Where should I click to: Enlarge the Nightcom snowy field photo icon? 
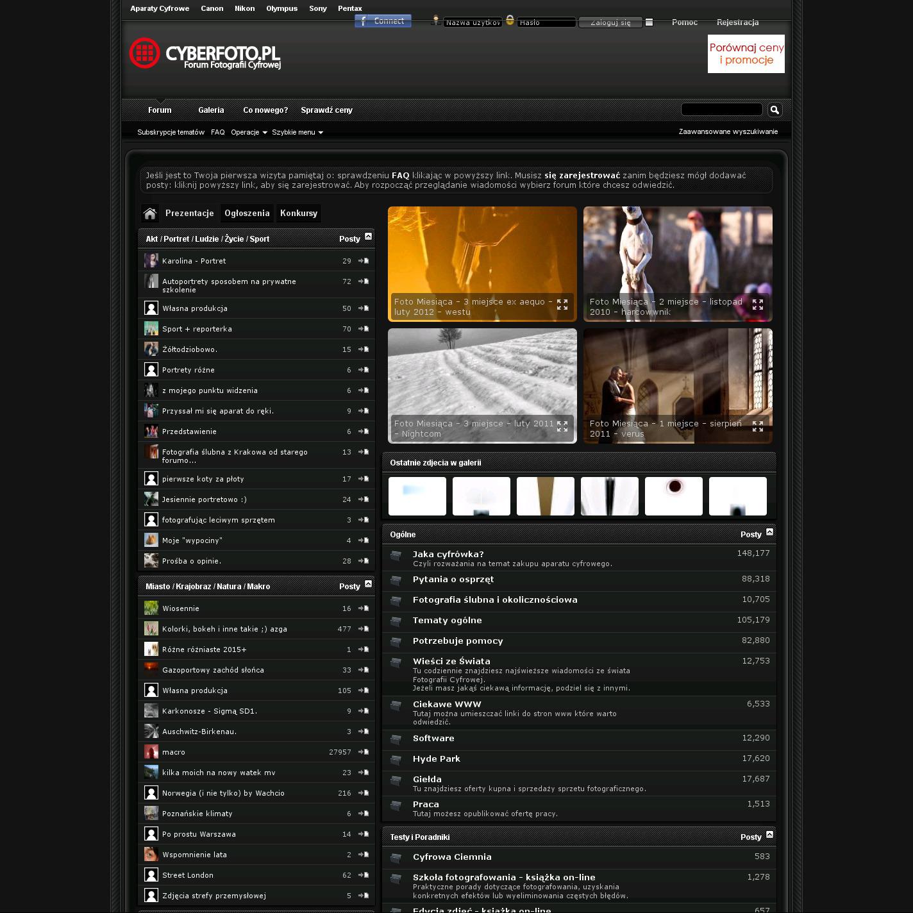coord(562,426)
